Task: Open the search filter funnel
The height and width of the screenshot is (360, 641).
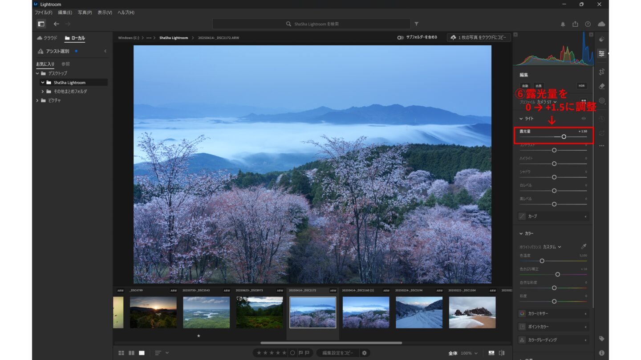Action: 417,24
